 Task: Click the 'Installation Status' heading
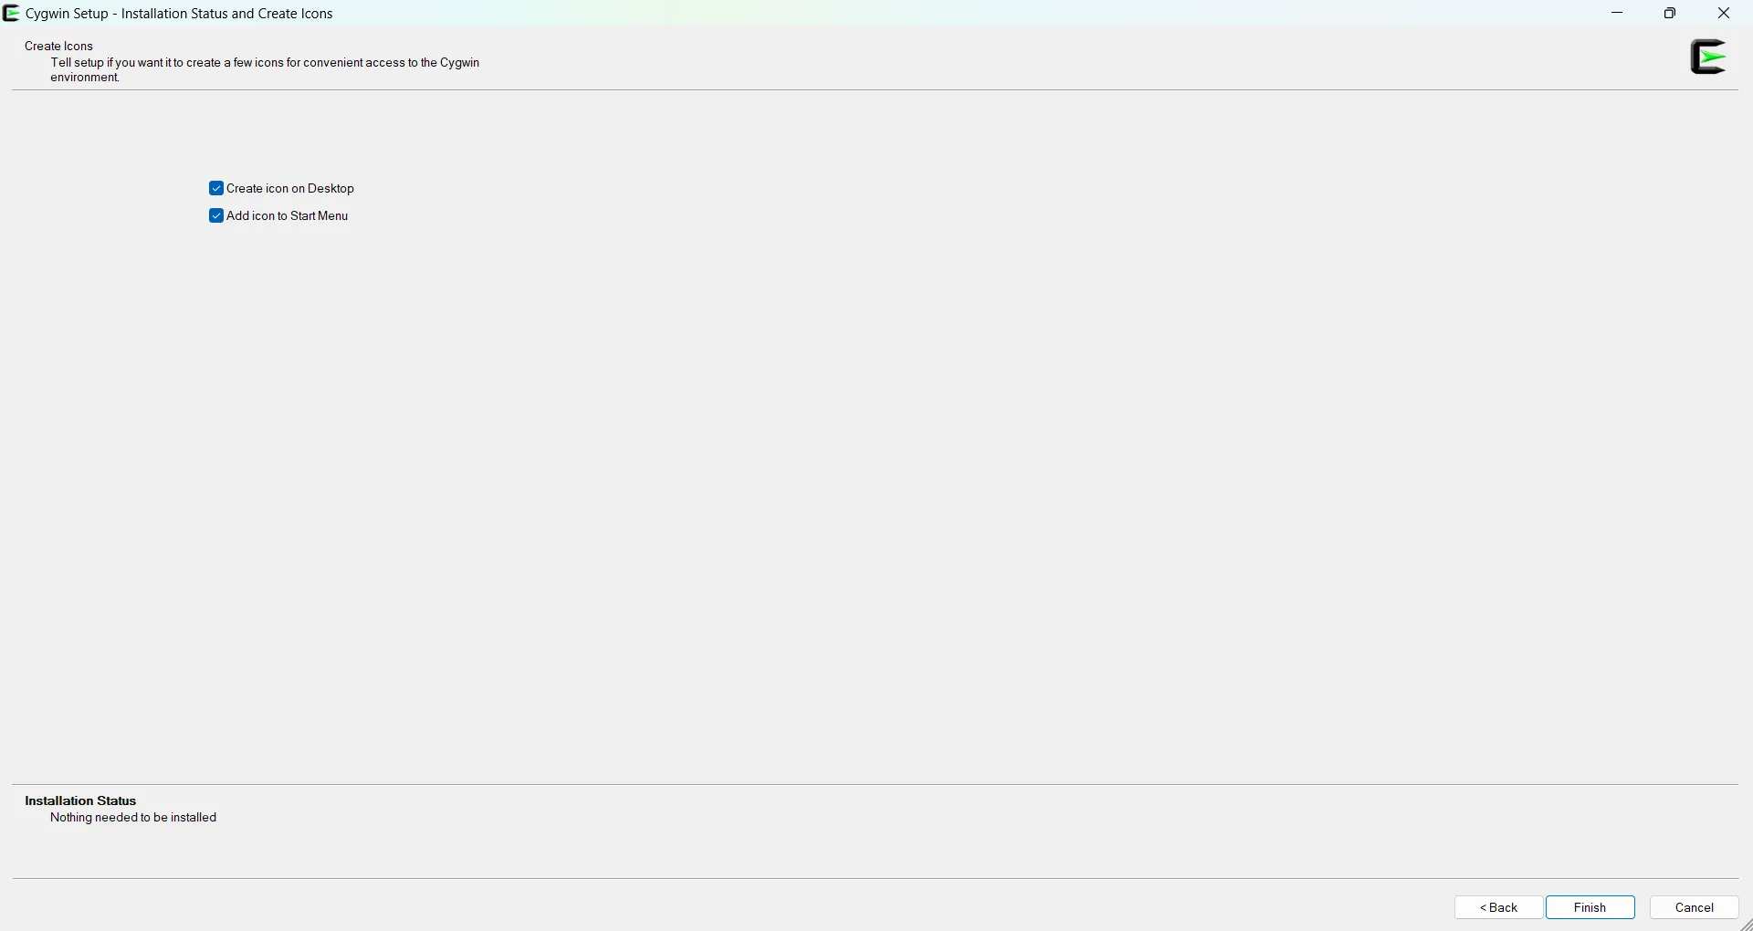[81, 800]
